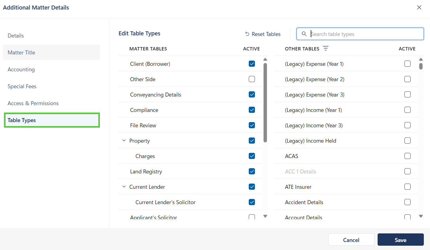This screenshot has height=250, width=430.
Task: Collapse the Property table group
Action: coord(124,141)
